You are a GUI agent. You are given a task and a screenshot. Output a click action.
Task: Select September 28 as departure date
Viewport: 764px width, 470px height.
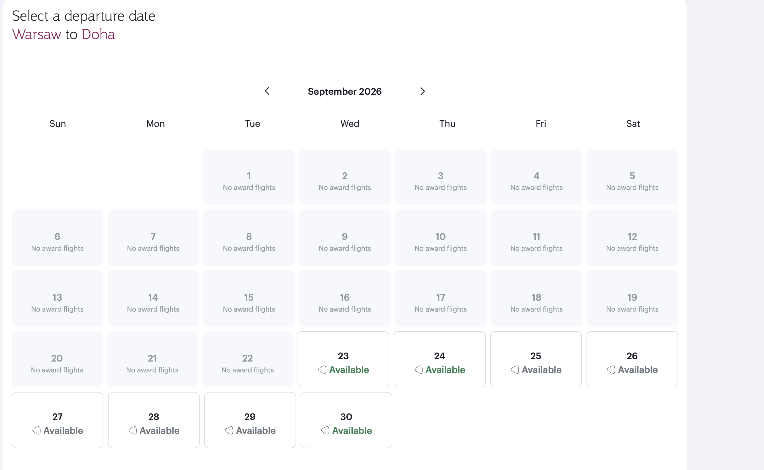coord(154,420)
